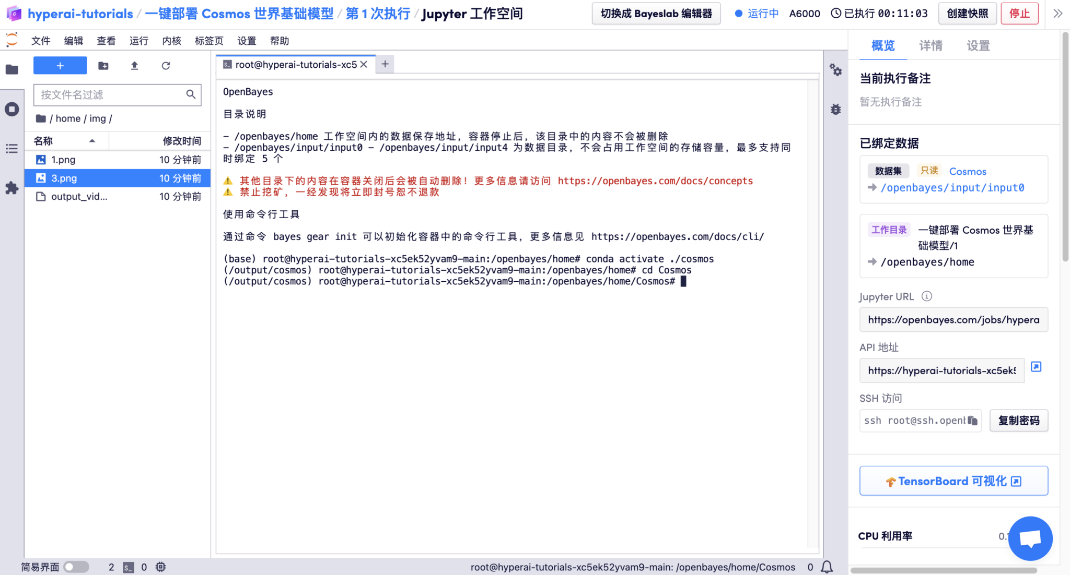Expand the collapsed right sidebar chevron
This screenshot has width=1070, height=575.
tap(1057, 14)
